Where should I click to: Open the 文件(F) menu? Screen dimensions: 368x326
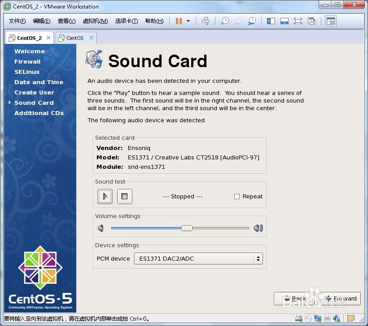17,21
